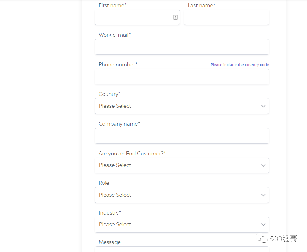
Task: Click the "Role" field label
Action: tap(104, 183)
